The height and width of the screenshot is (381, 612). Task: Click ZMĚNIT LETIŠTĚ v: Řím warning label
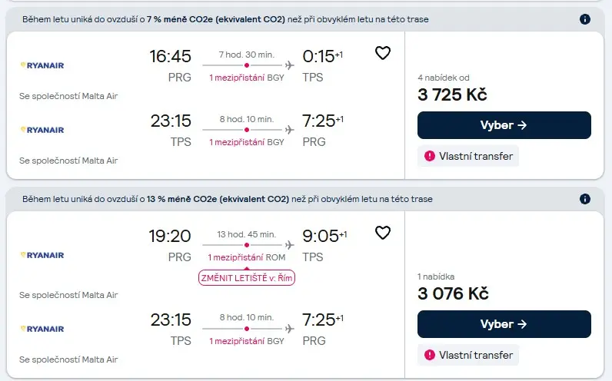click(x=247, y=278)
